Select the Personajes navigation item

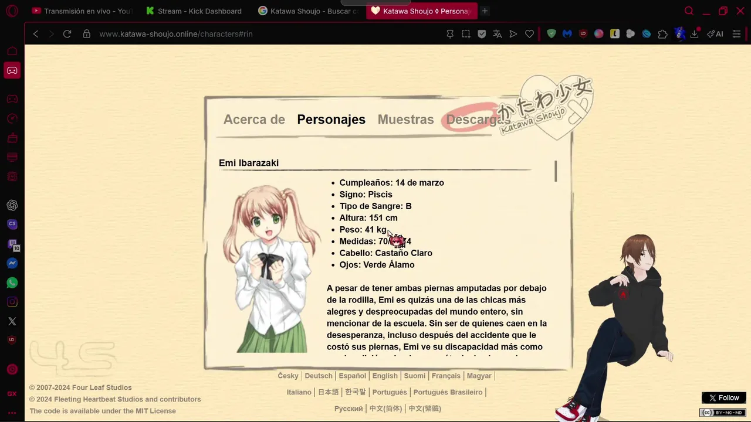(331, 120)
